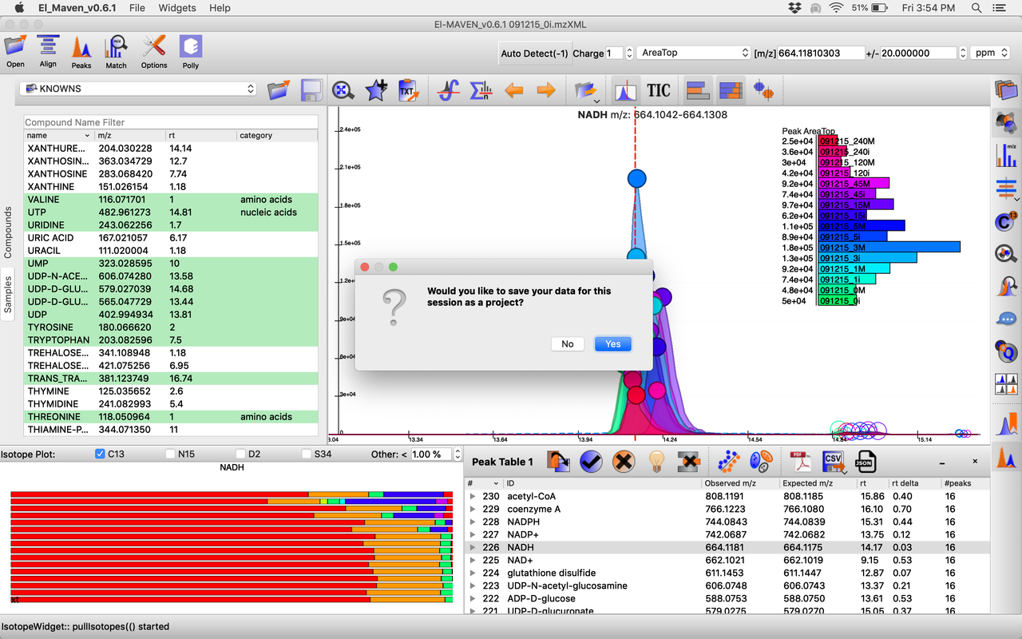Open the AreaTop quantitation dropdown
1022x639 pixels.
coord(695,53)
